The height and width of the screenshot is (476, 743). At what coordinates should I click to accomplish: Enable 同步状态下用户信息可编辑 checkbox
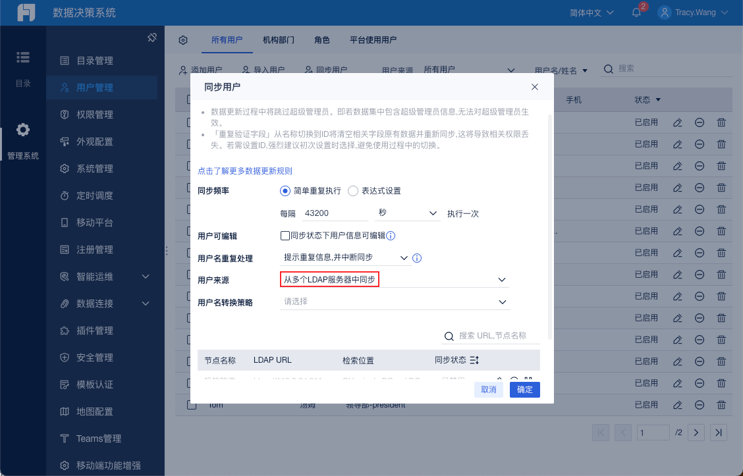(x=285, y=236)
